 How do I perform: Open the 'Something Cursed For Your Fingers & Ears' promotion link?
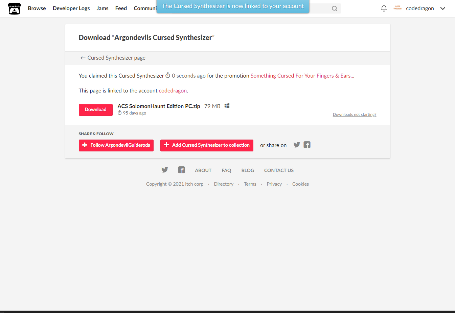pyautogui.click(x=302, y=76)
